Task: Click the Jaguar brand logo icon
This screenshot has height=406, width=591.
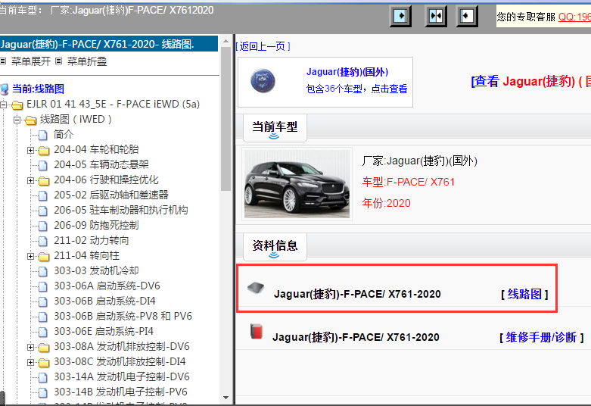Action: click(x=263, y=81)
